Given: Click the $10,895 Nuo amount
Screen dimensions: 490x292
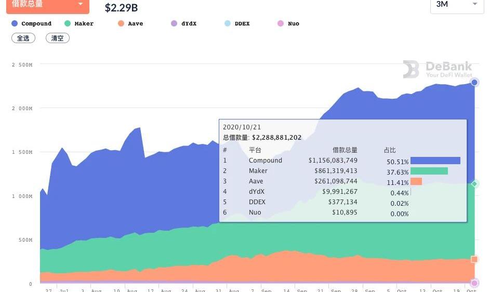Looking at the screenshot, I should [x=345, y=213].
